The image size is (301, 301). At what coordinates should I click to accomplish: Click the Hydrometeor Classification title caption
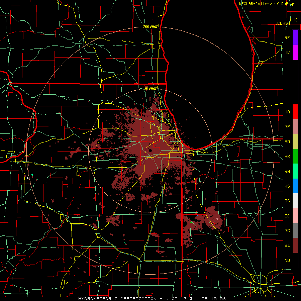click(152, 299)
